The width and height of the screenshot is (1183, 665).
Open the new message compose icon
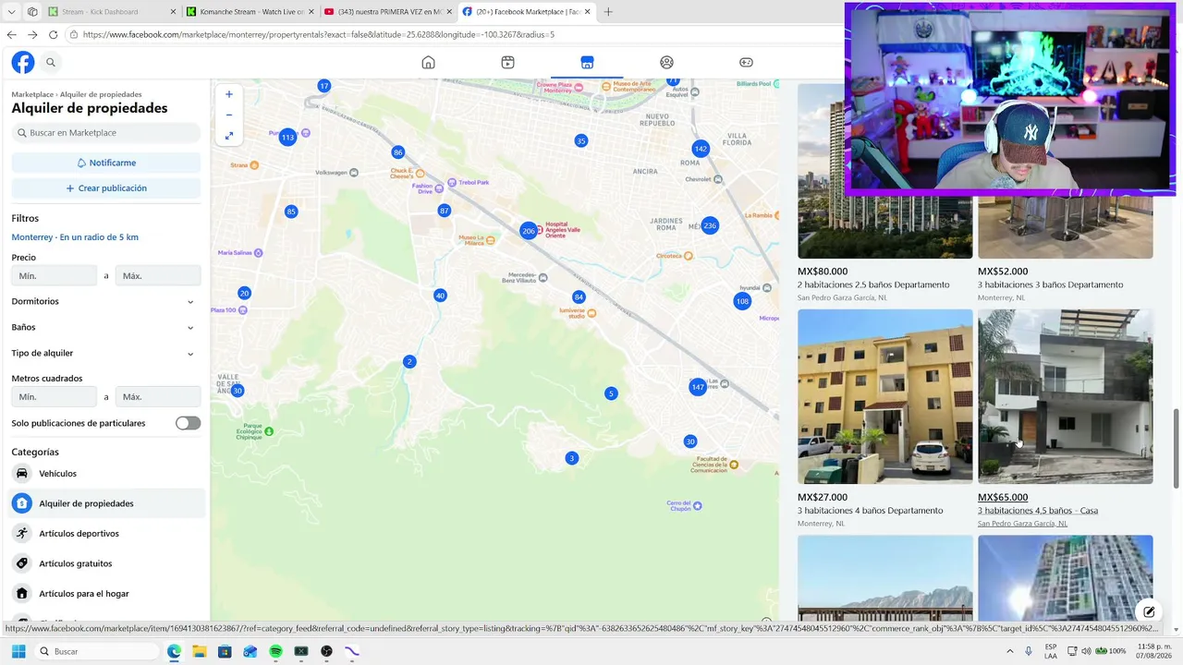click(1149, 611)
